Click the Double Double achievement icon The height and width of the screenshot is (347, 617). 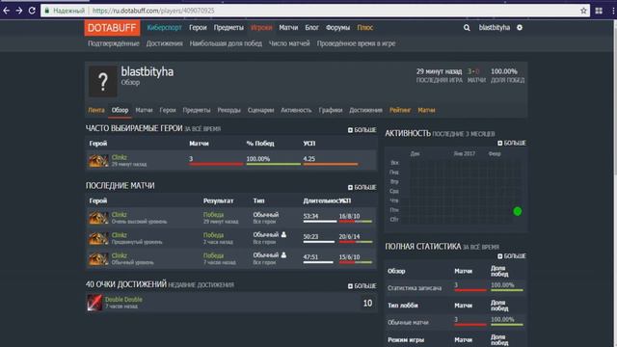pyautogui.click(x=94, y=303)
